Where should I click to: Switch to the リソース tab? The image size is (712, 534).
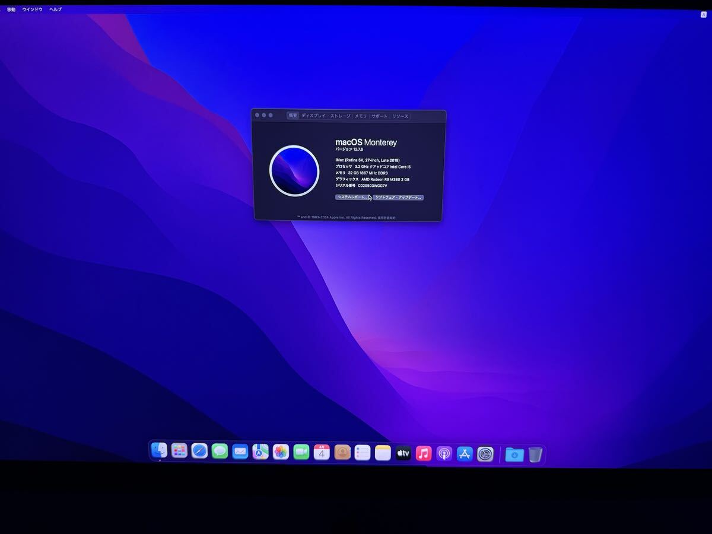coord(401,116)
